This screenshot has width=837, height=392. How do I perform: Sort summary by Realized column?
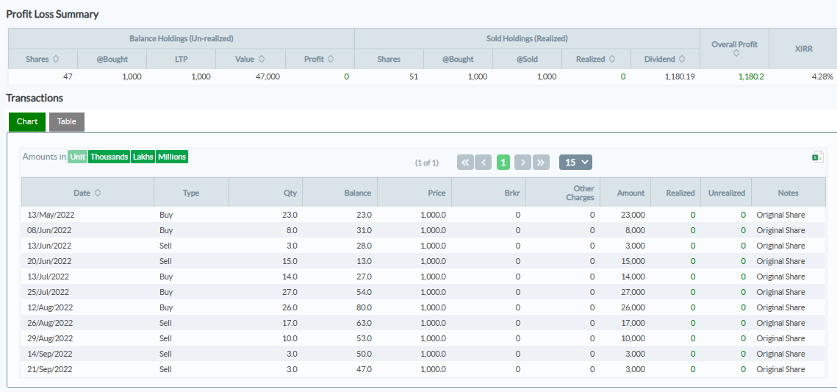[611, 60]
